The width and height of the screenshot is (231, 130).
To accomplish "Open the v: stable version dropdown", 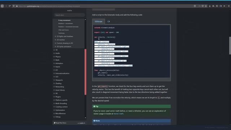I will pos(81,123).
